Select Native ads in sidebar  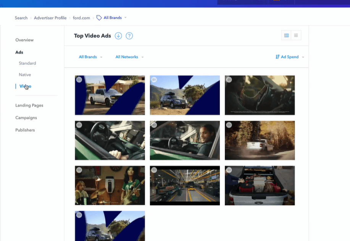tap(25, 75)
